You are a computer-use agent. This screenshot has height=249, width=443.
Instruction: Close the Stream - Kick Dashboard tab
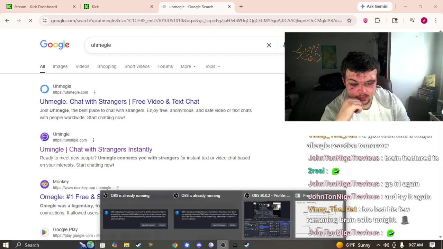[74, 7]
